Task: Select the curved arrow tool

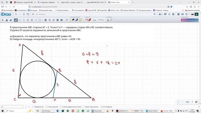Action: [x=36, y=20]
